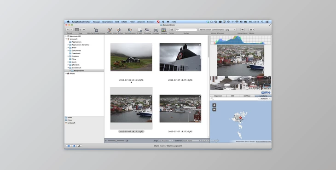Open the Effekt menu
Viewport: 336px width, 170px height.
click(124, 22)
